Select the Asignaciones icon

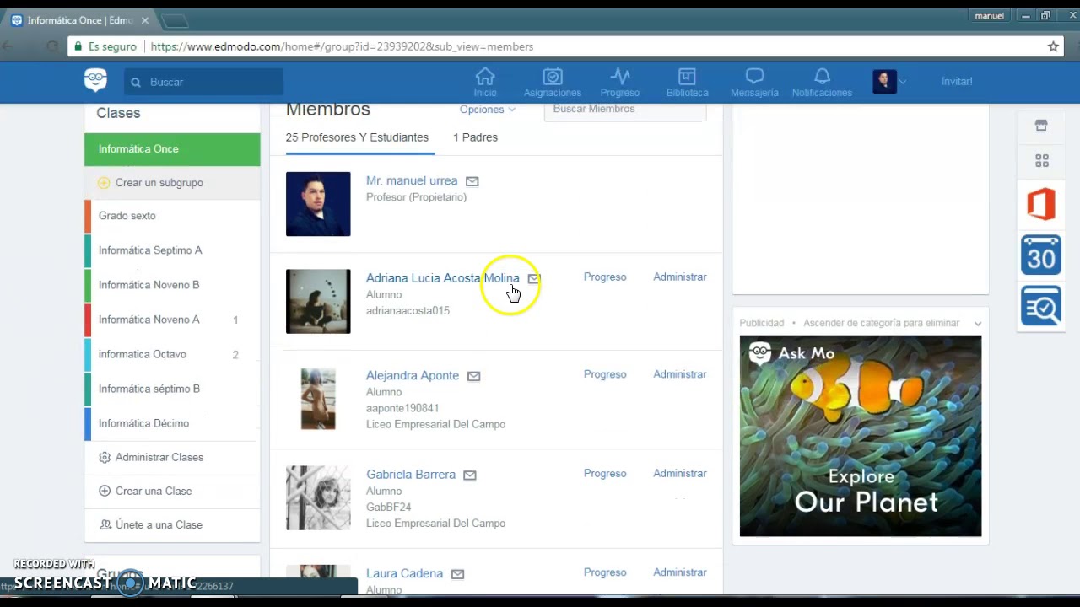click(552, 81)
